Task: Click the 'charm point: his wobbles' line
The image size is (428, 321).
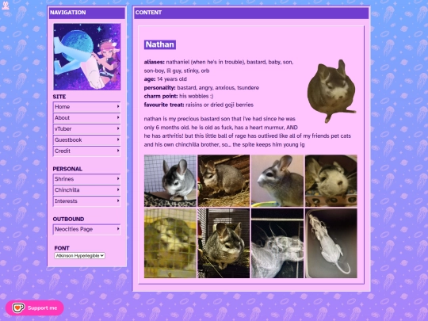Action: pos(179,96)
